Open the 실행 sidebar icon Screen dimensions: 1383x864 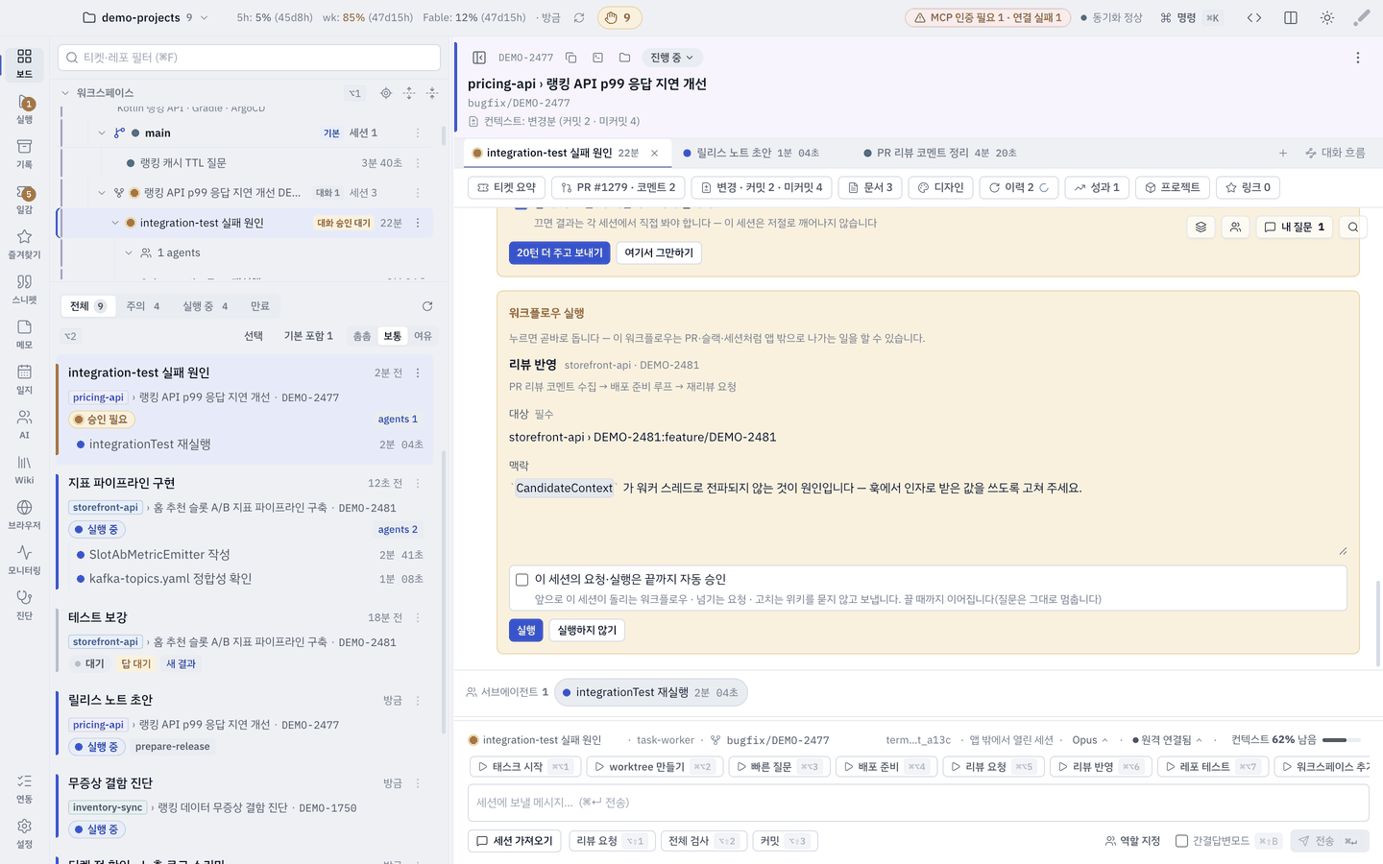pos(24,108)
